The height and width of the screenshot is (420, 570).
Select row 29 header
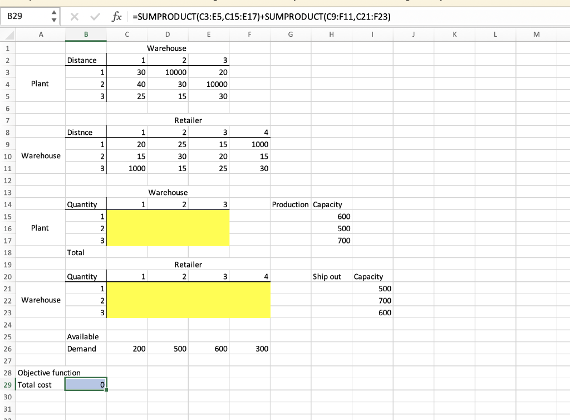pyautogui.click(x=7, y=384)
